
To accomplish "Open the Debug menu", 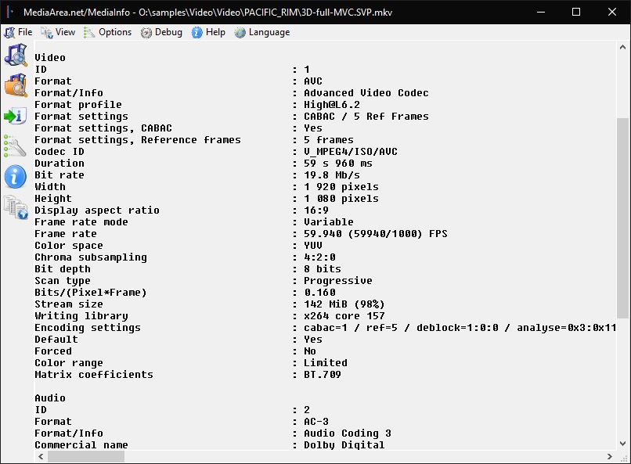I will [161, 32].
